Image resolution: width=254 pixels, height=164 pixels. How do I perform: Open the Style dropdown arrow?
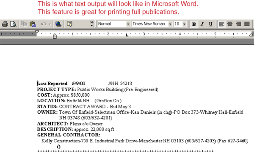[x=128, y=24]
